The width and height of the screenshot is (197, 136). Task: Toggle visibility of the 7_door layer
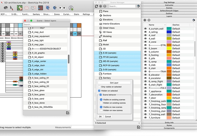click(x=146, y=98)
